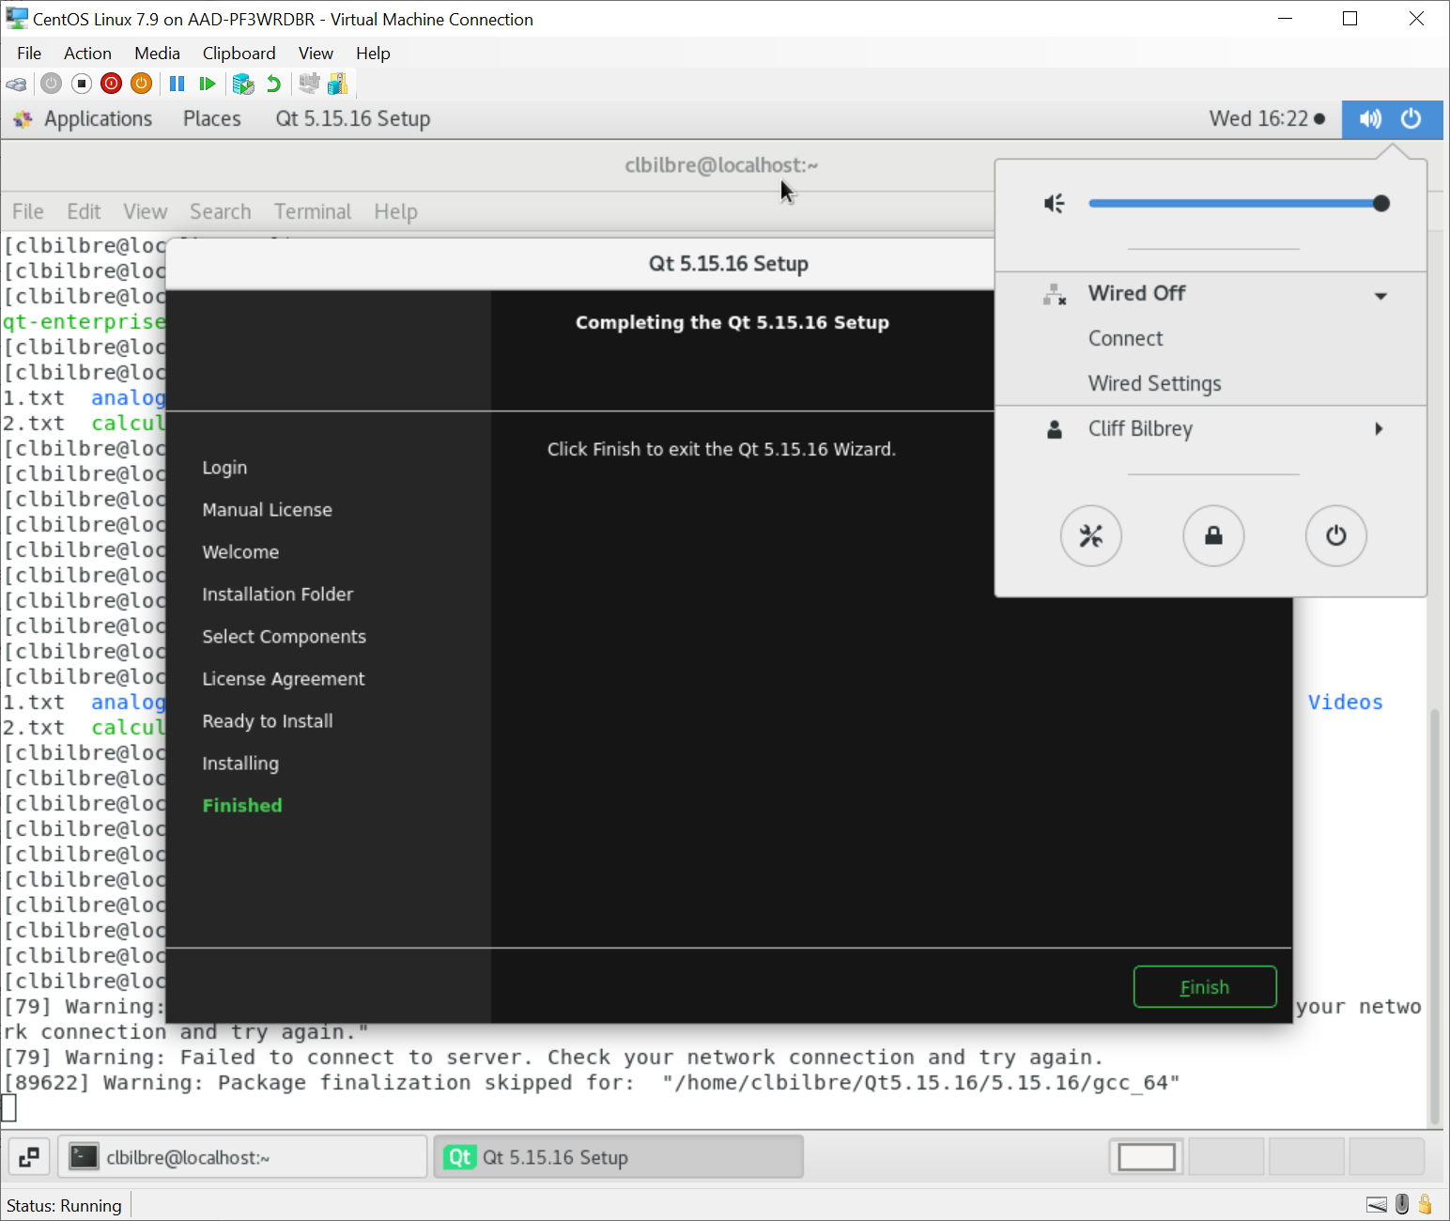Click the Share toolbar icon
The height and width of the screenshot is (1221, 1450).
(x=337, y=85)
